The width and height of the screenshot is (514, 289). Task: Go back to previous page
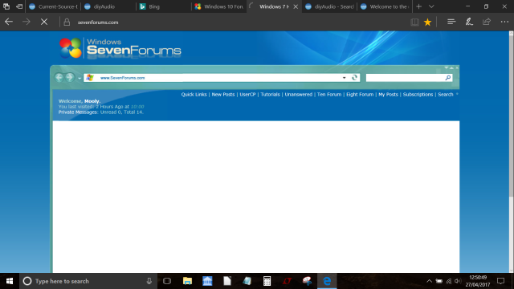click(x=9, y=22)
